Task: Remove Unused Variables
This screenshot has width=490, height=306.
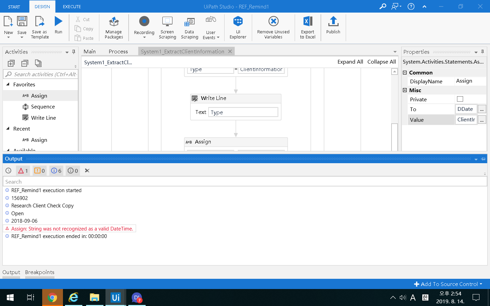Action: coord(273,28)
